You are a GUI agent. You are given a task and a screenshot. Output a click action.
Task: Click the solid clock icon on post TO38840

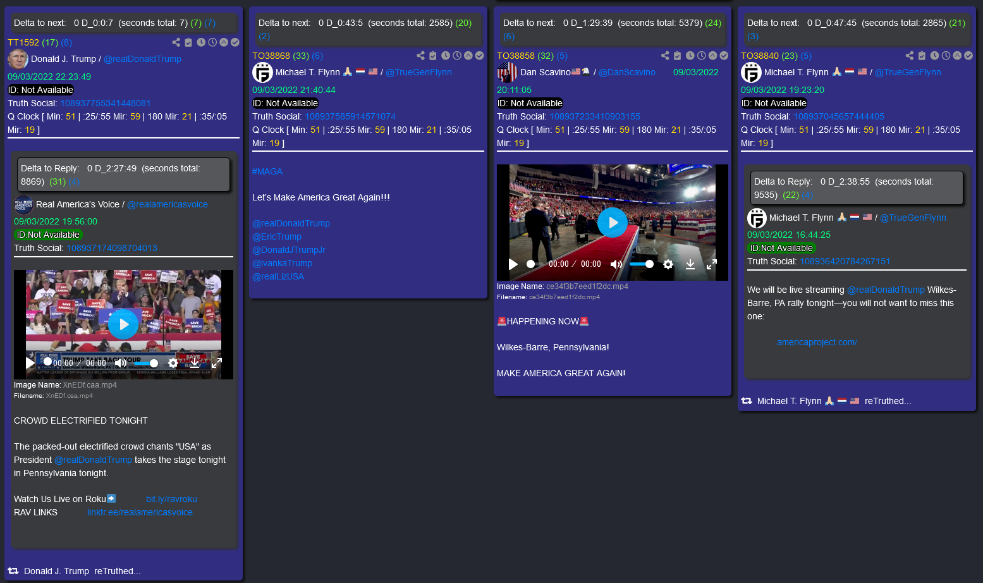click(935, 56)
